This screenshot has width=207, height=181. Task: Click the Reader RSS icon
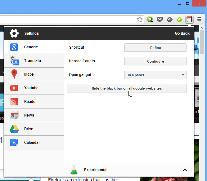coord(14,102)
